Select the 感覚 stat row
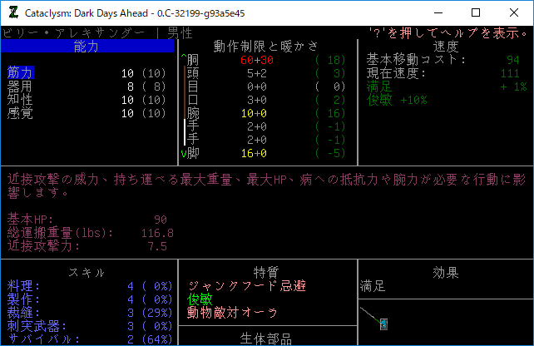534x346 pixels. point(20,113)
